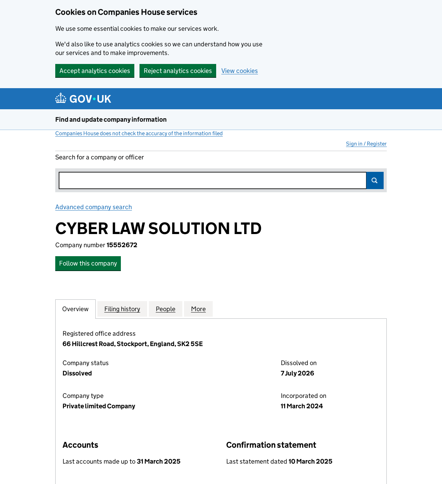This screenshot has height=484, width=442.
Task: Click the incorporation date 11 March 2024
Action: coord(302,406)
